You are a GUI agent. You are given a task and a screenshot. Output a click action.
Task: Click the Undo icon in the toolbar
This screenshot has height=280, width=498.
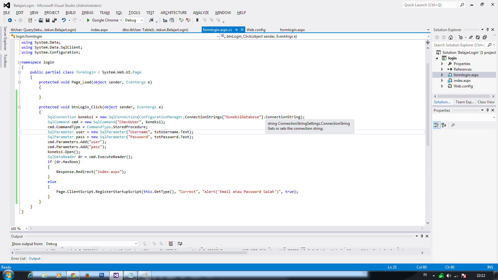pyautogui.click(x=63, y=20)
